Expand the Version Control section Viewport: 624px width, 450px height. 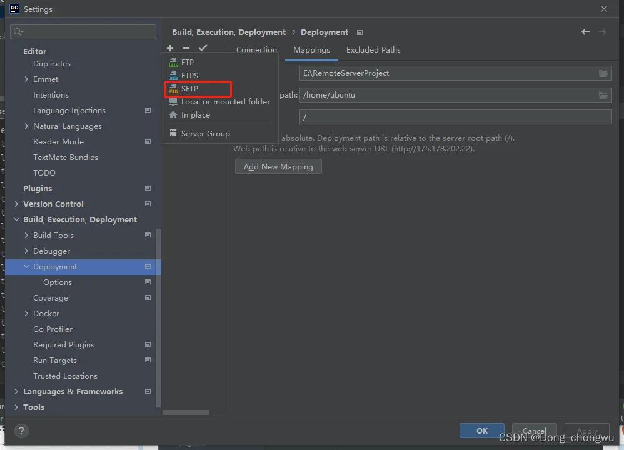point(16,204)
